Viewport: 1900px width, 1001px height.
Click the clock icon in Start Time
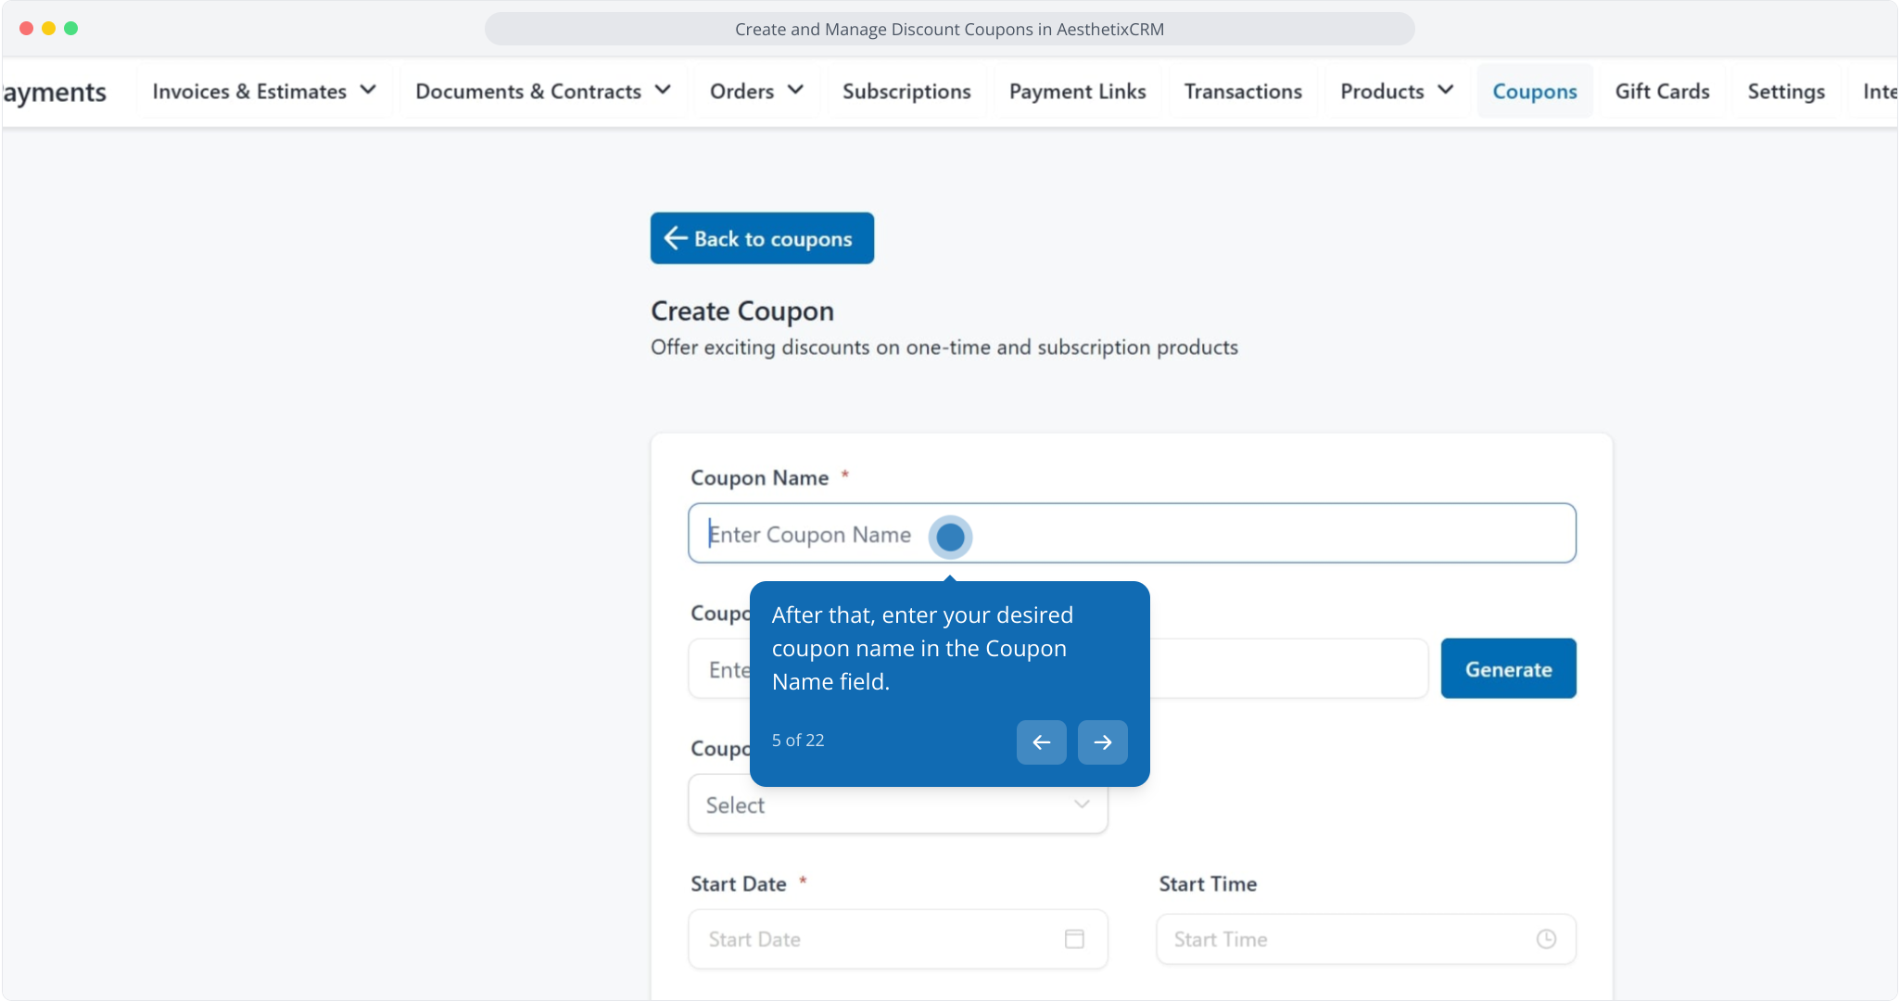[1545, 939]
